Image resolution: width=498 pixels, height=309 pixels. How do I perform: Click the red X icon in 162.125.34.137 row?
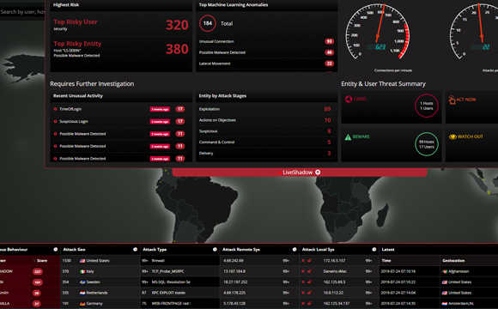coord(303,304)
